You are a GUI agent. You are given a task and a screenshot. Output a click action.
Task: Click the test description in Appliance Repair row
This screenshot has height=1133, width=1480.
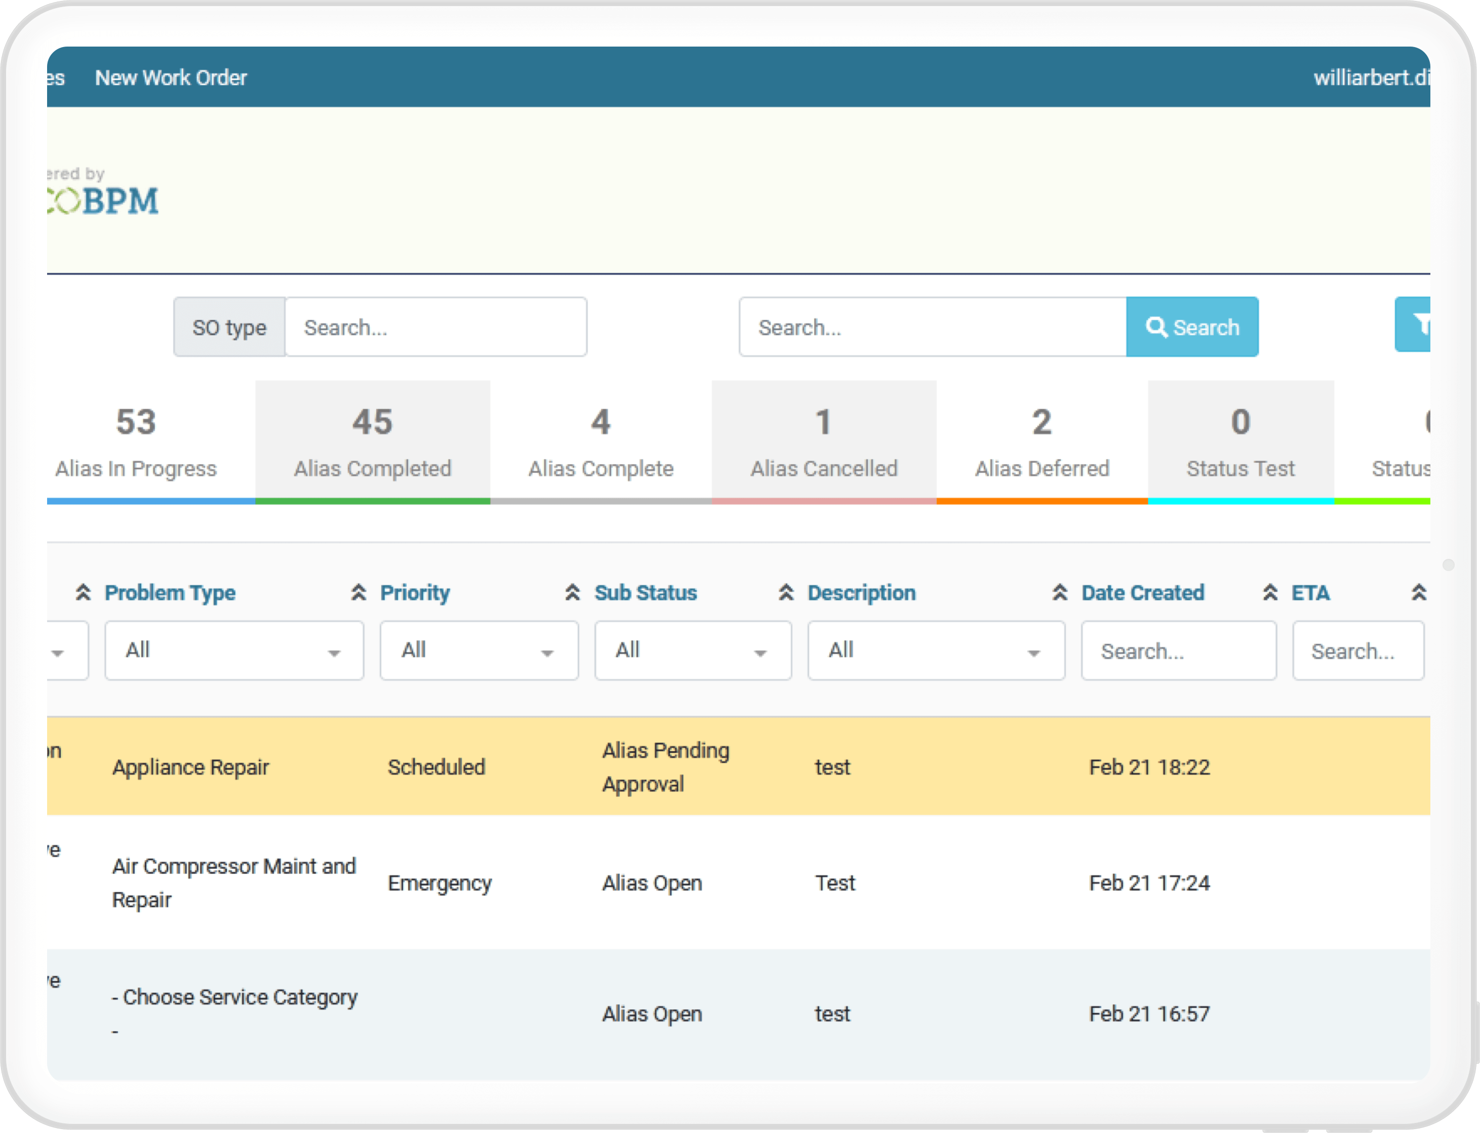point(832,767)
